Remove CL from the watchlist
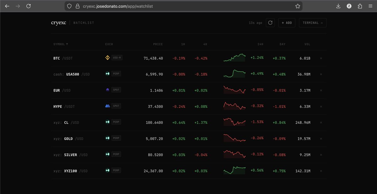The height and width of the screenshot is (194, 377). point(321,123)
